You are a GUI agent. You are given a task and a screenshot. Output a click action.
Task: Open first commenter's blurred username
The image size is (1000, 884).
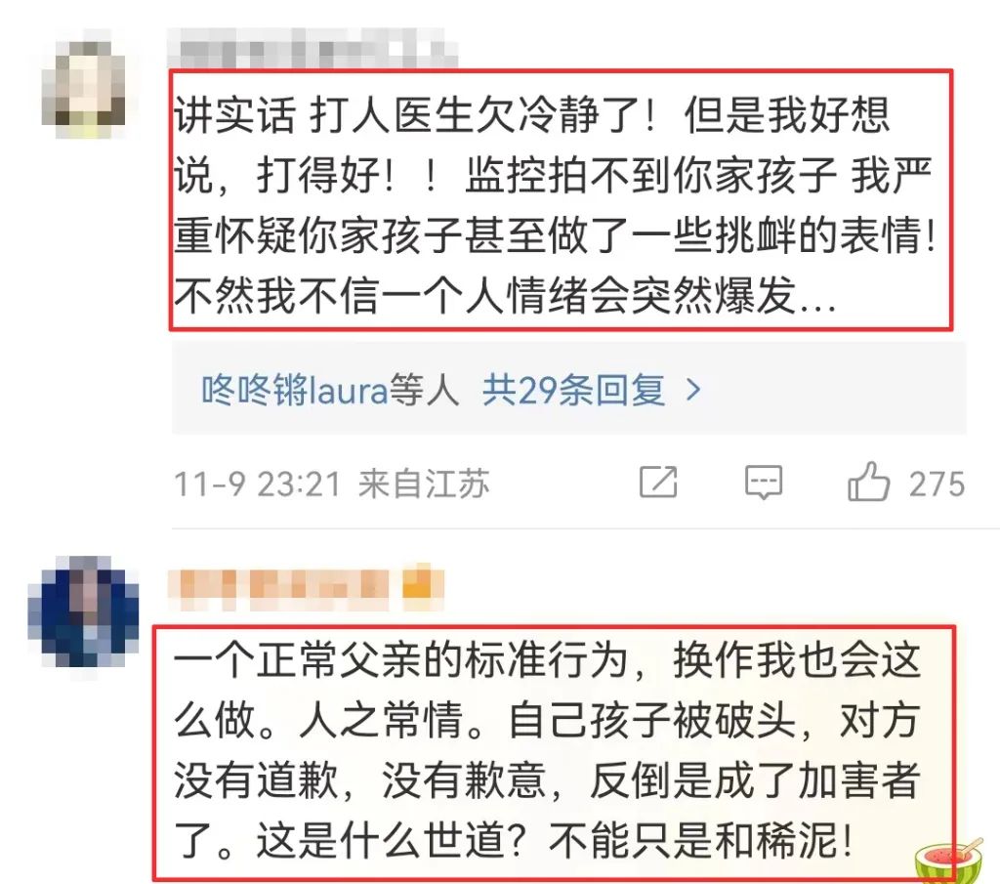point(312,49)
